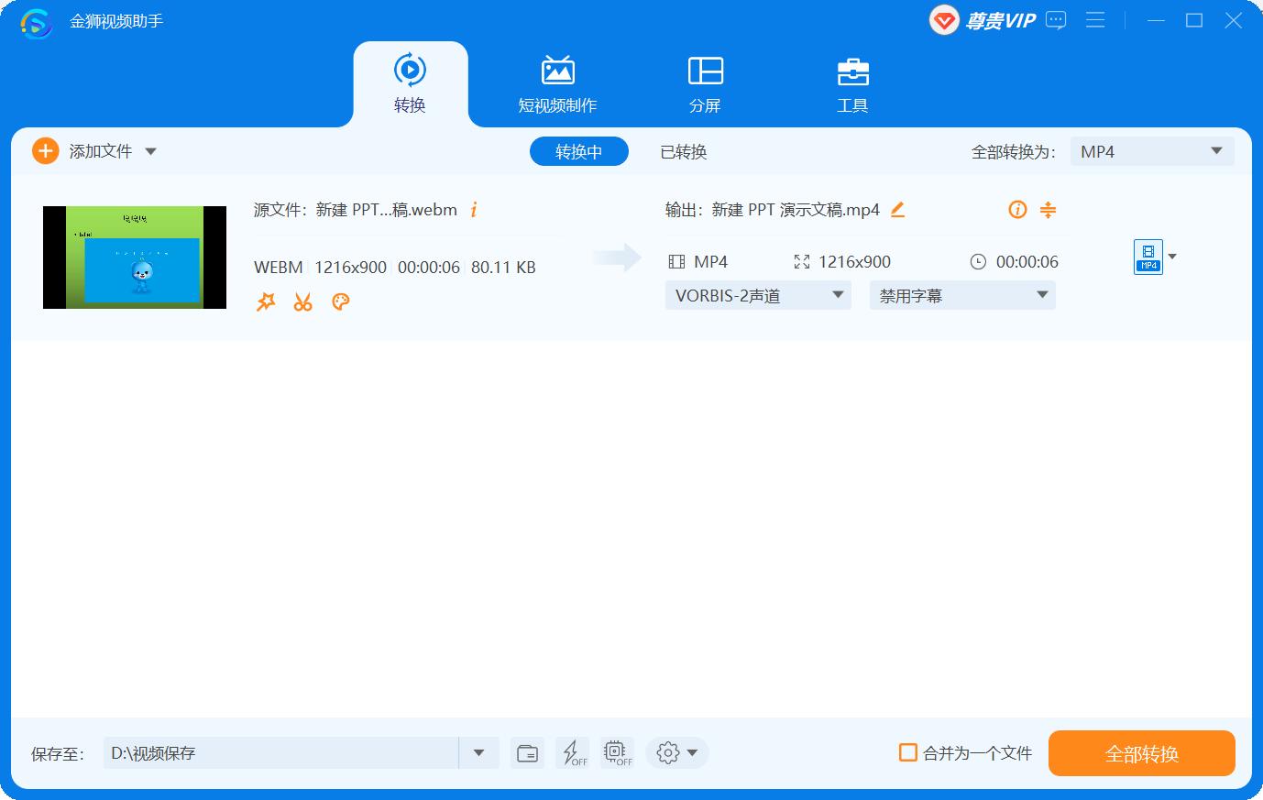1263x800 pixels.
Task: Open the palette icon to adjust video colors
Action: (340, 301)
